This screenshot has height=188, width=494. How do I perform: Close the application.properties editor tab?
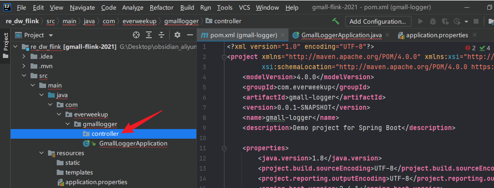pos(475,35)
